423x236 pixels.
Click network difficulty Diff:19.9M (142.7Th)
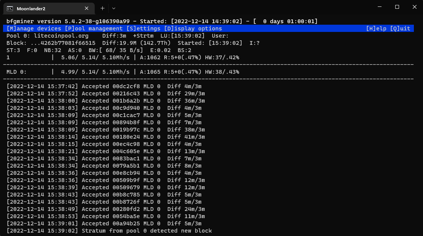tap(137, 43)
